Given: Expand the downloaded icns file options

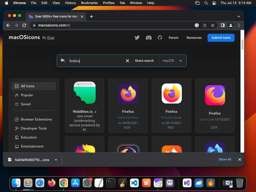Looking at the screenshot, I should pos(56,160).
